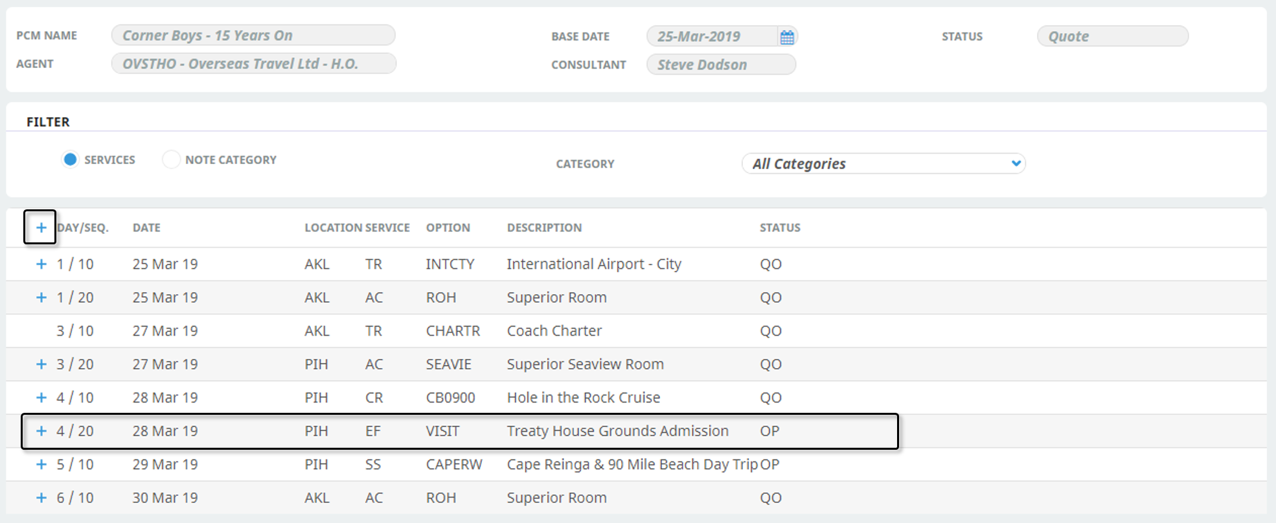Click the CAPERW option cell
The width and height of the screenshot is (1276, 523).
click(454, 465)
